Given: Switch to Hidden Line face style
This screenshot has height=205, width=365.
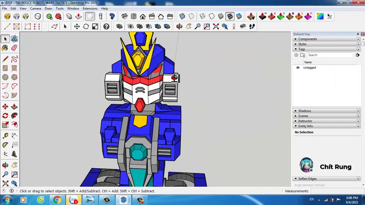Looking at the screenshot, I should pos(212,16).
